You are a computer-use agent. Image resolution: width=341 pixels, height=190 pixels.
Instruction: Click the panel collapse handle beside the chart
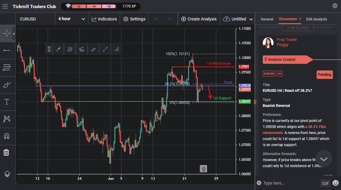[x=255, y=102]
